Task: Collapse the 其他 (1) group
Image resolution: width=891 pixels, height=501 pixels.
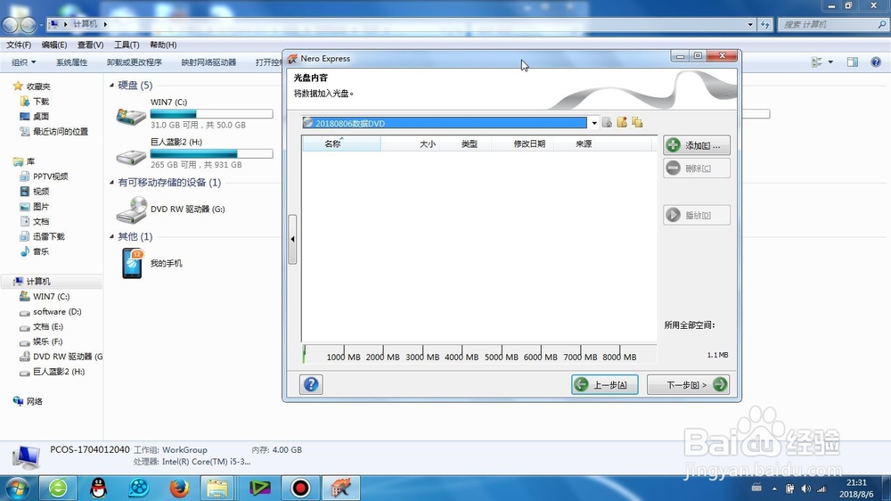Action: point(112,236)
